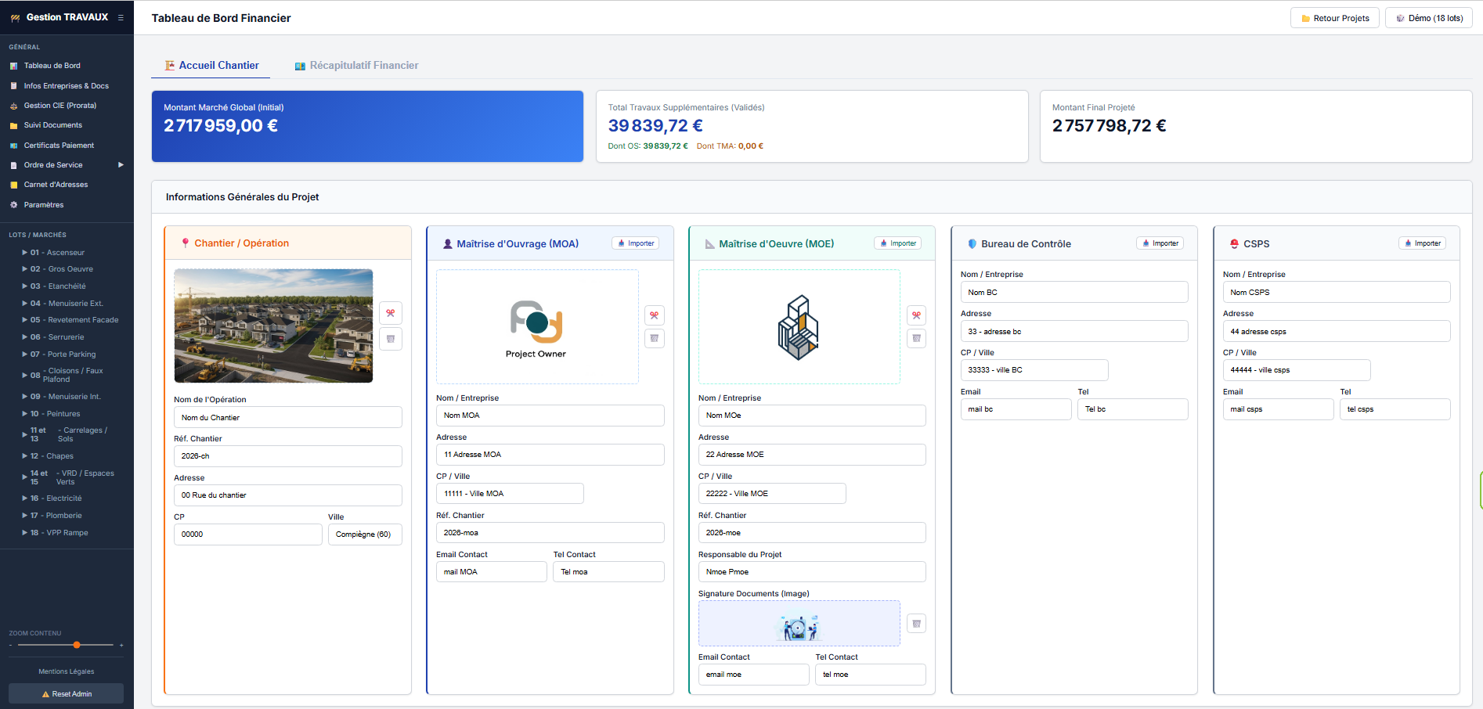Open Paramètres settings gear icon
The height and width of the screenshot is (709, 1483).
click(13, 204)
